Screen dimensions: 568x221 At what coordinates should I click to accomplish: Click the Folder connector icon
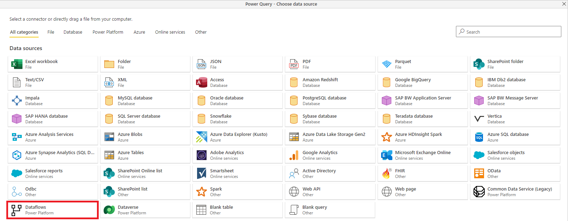[109, 64]
